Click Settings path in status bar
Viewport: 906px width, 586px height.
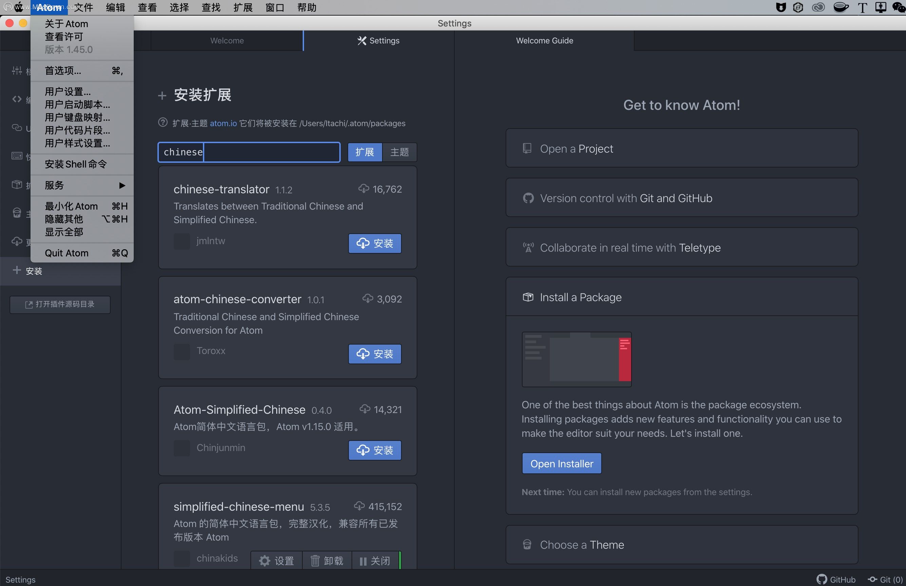pyautogui.click(x=20, y=579)
